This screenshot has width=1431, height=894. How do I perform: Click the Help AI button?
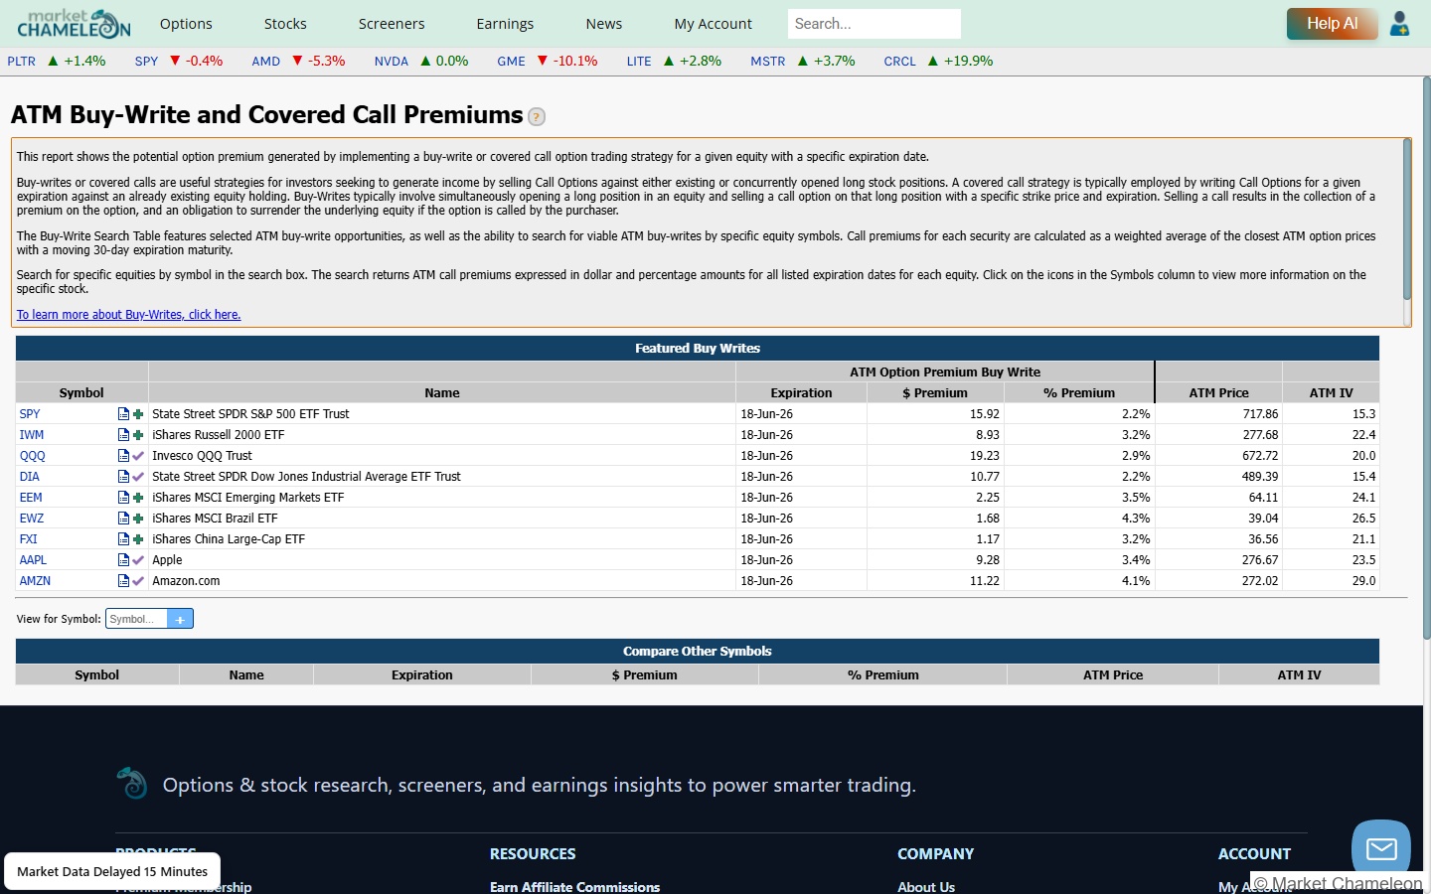(x=1332, y=24)
